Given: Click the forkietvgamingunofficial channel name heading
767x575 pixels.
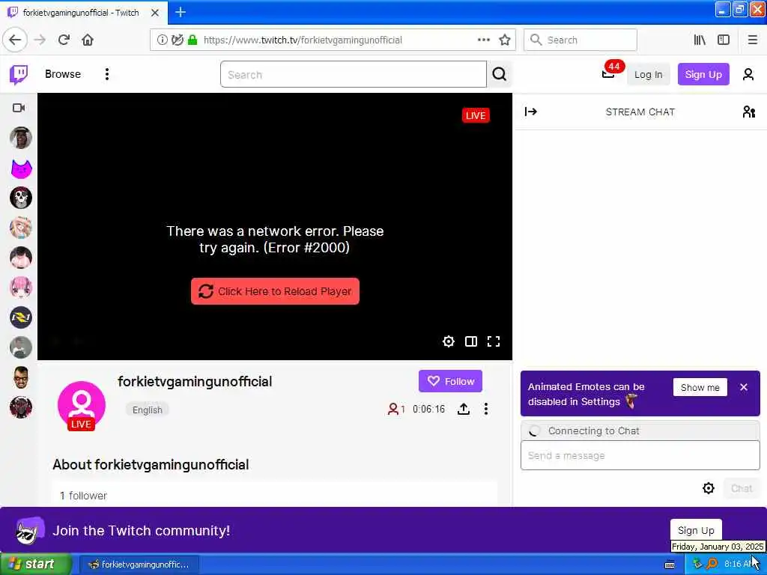Looking at the screenshot, I should pyautogui.click(x=195, y=382).
